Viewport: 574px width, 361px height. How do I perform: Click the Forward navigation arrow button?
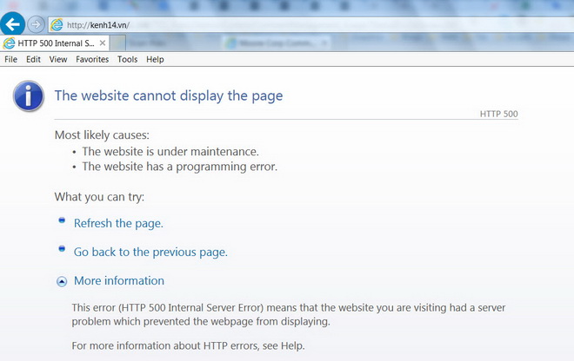coord(36,24)
